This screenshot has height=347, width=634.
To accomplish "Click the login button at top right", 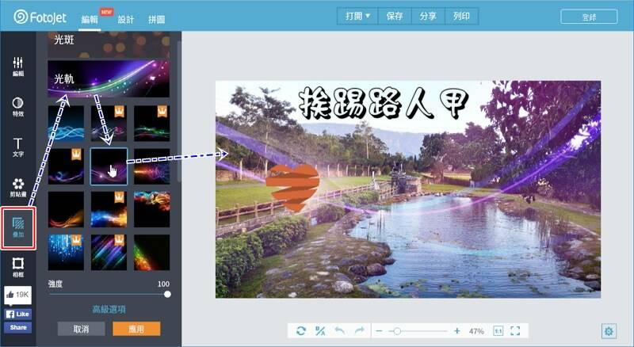I will point(589,17).
